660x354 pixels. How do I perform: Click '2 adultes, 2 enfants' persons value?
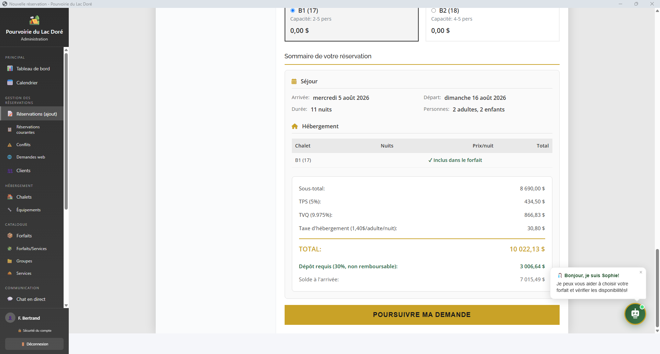[478, 109]
